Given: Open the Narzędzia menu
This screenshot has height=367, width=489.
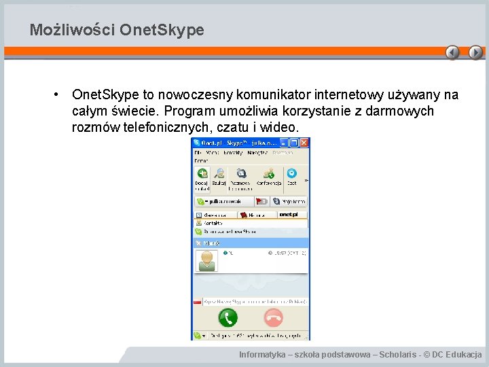Looking at the screenshot, I should pos(257,153).
